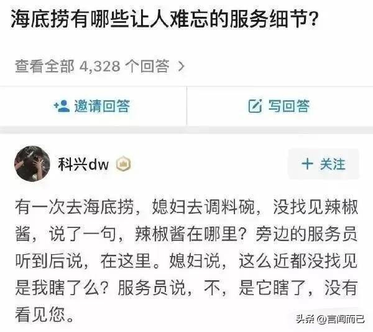Click the write-answer pencil icon
Screen dimensions: 373x332
pyautogui.click(x=255, y=106)
